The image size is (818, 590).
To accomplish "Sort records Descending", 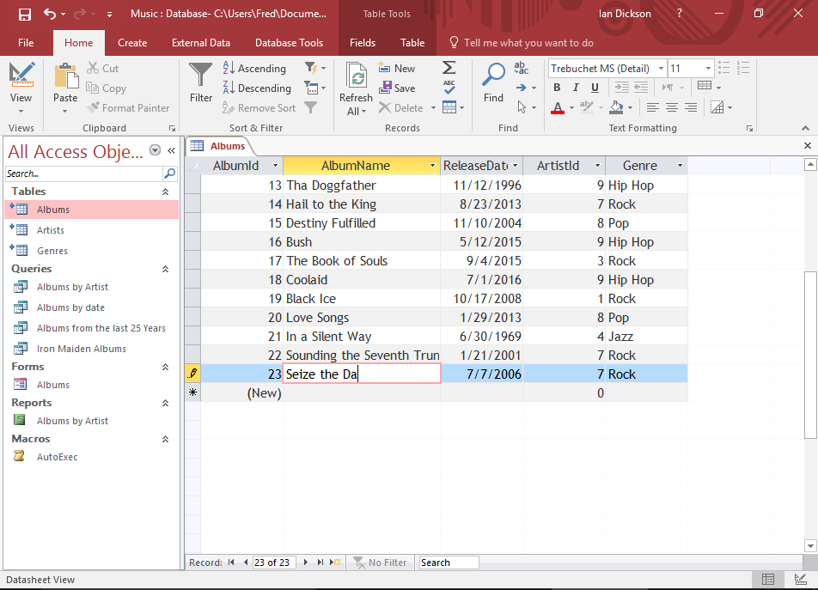I will [x=253, y=87].
